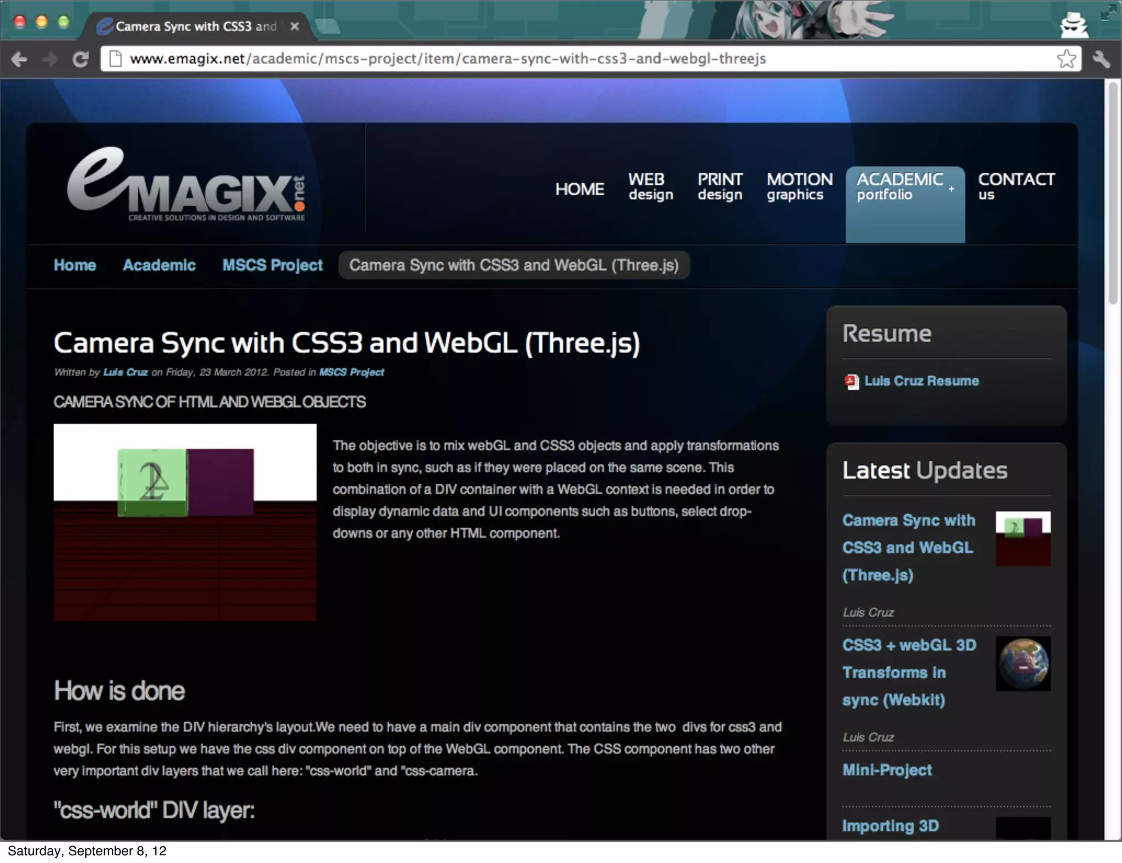Toggle fullscreen with the corner arrows icon

(1108, 11)
